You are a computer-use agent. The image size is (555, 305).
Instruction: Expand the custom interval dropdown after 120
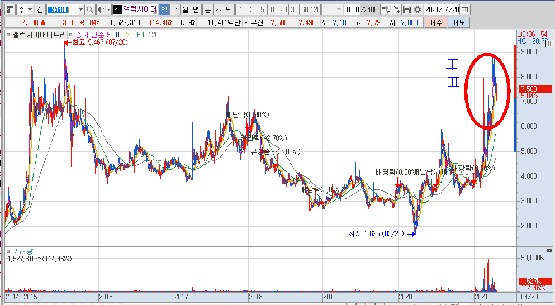coord(339,9)
